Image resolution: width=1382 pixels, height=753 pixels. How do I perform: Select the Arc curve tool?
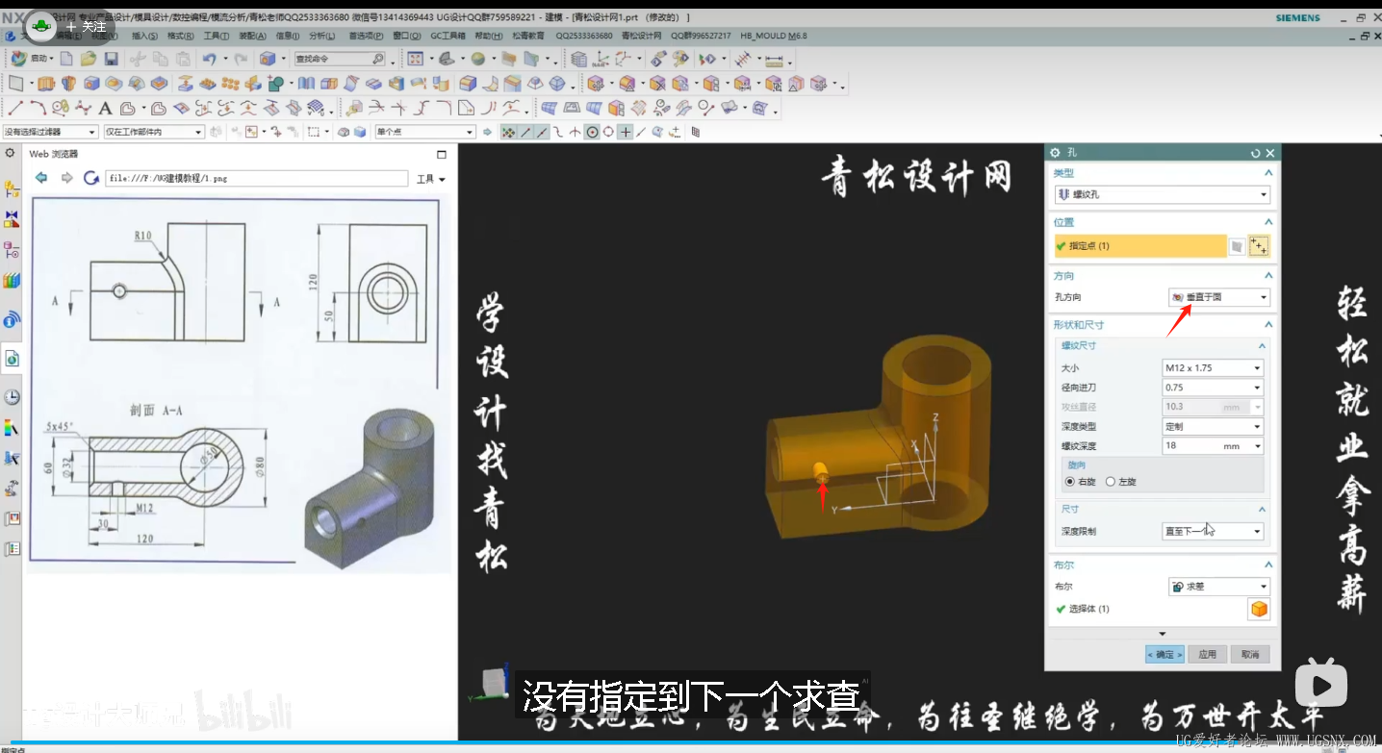(38, 108)
